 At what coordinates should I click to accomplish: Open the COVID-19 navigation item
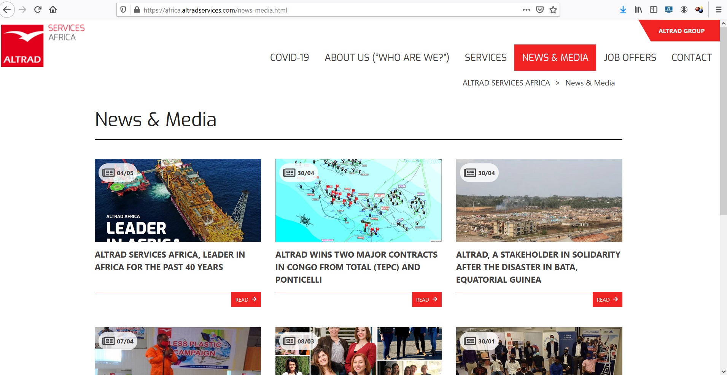tap(289, 57)
